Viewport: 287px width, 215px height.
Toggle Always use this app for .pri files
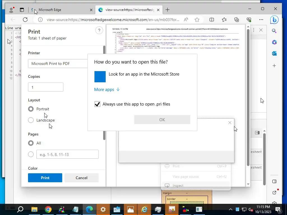[x=97, y=104]
